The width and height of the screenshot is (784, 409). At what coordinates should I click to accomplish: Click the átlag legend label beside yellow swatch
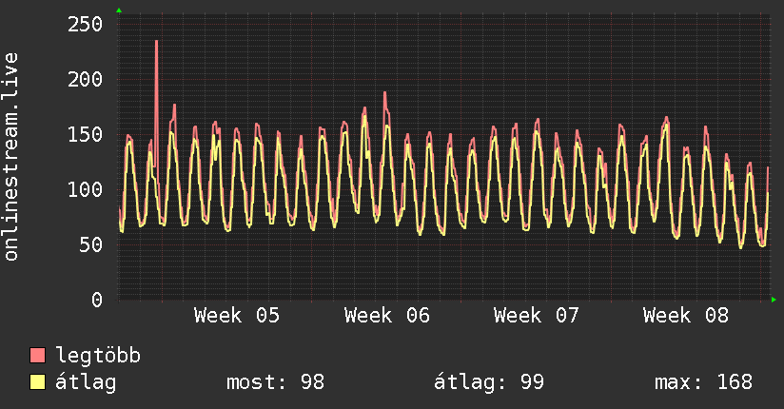tap(86, 382)
